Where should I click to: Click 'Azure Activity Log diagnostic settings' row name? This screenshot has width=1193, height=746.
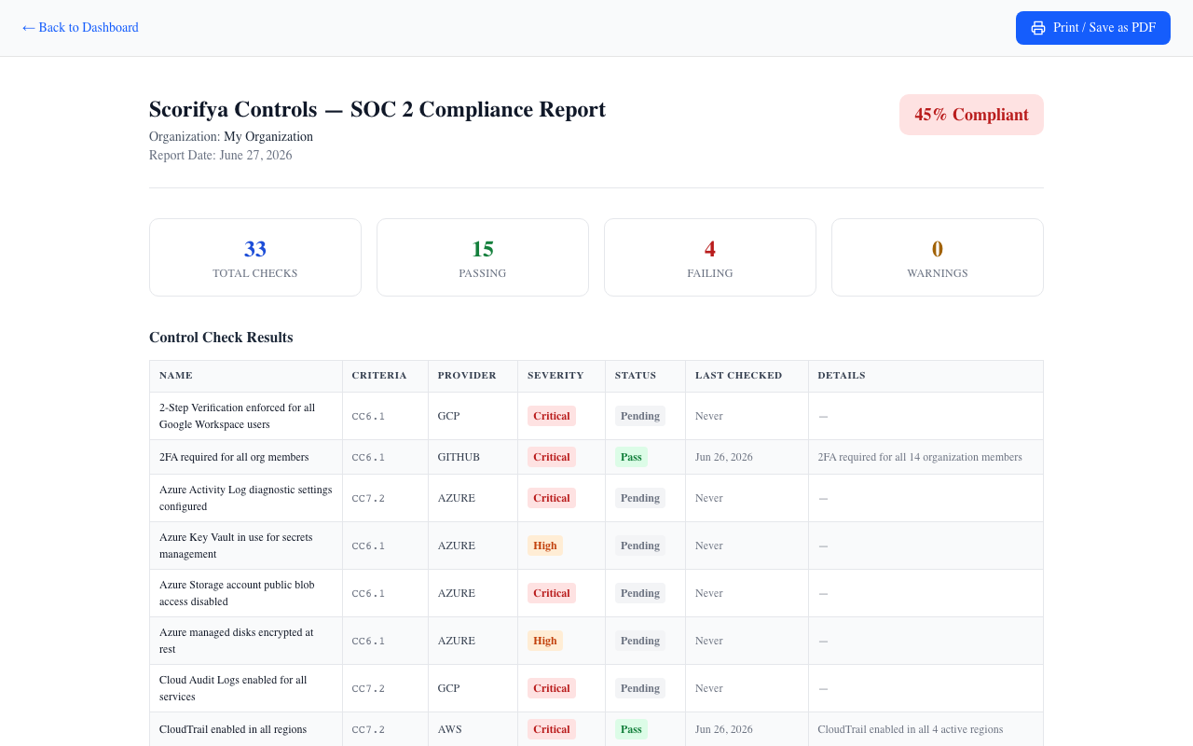coord(245,498)
